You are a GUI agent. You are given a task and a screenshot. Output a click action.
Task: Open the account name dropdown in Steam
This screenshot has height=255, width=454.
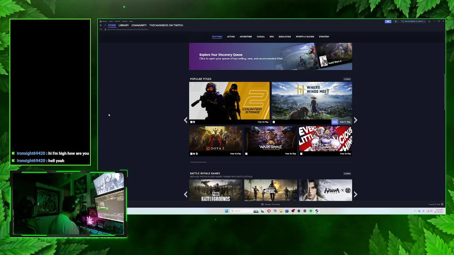(x=414, y=21)
